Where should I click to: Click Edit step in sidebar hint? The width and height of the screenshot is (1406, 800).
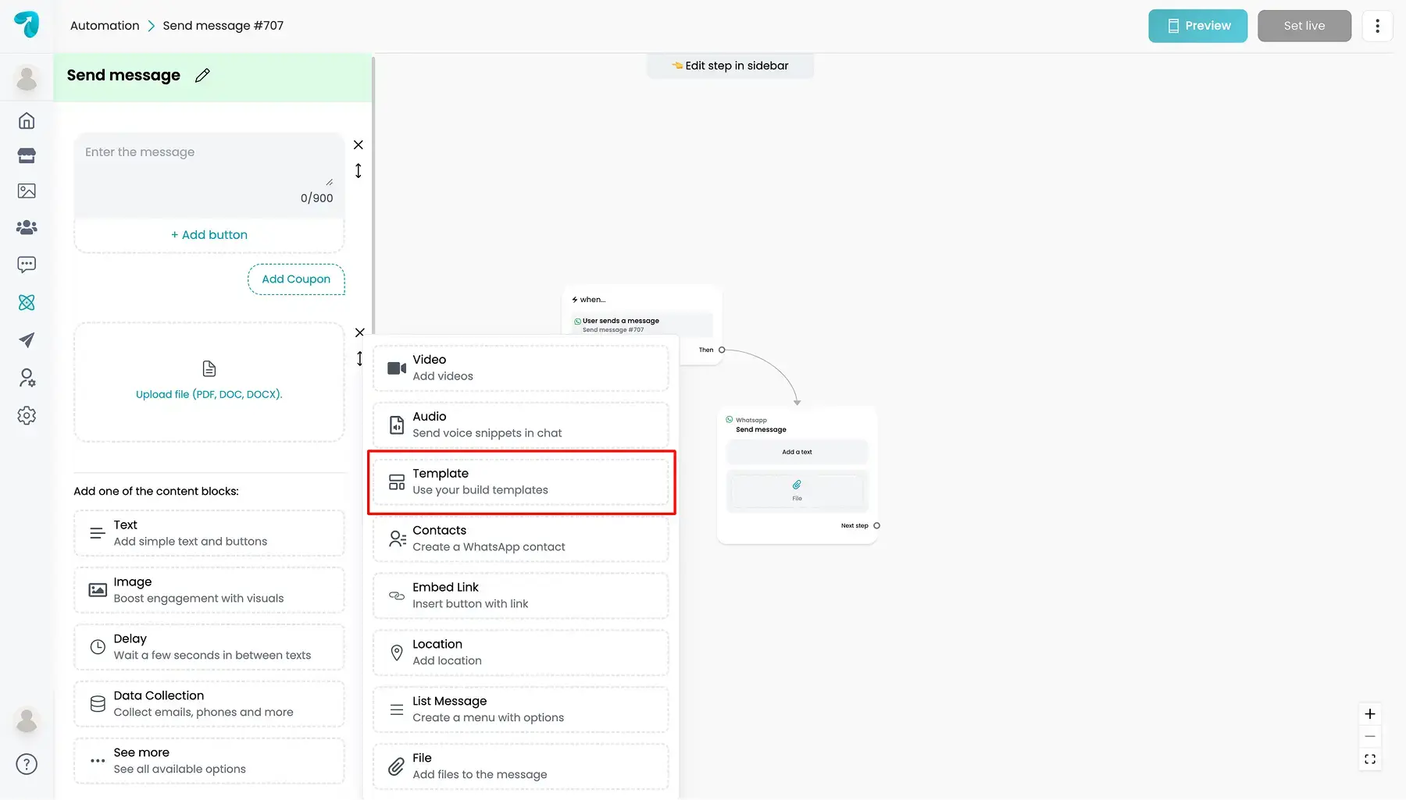coord(730,66)
